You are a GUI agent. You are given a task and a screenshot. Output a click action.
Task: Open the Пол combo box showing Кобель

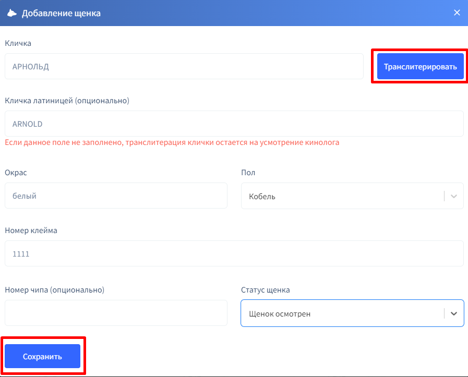pyautogui.click(x=342, y=197)
